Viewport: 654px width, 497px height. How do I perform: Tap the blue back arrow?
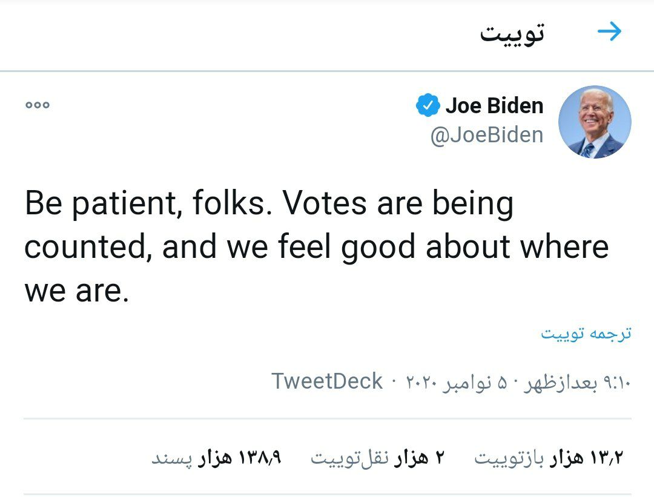609,32
